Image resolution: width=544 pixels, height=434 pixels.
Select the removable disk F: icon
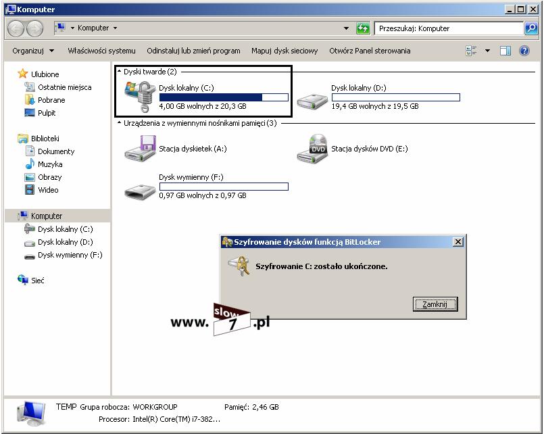(x=140, y=192)
